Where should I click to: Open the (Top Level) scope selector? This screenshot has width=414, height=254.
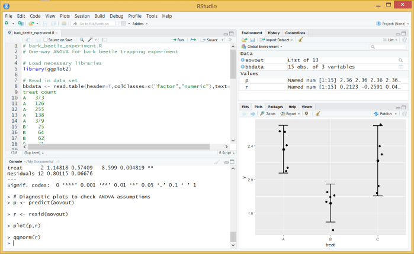pyautogui.click(x=34, y=152)
